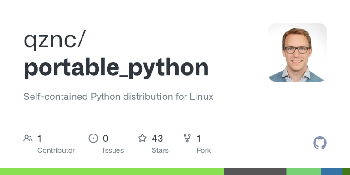The image size is (350, 175).
Task: Open the portable_python repository title
Action: pos(116,68)
